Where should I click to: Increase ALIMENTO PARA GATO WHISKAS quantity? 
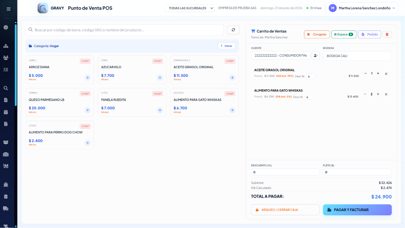click(x=378, y=94)
